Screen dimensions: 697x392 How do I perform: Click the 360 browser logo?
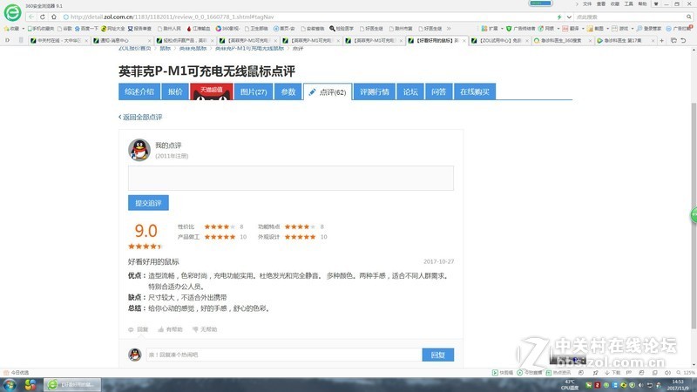[x=12, y=12]
